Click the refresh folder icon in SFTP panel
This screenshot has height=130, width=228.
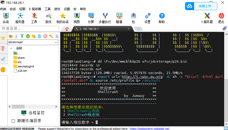(28, 36)
